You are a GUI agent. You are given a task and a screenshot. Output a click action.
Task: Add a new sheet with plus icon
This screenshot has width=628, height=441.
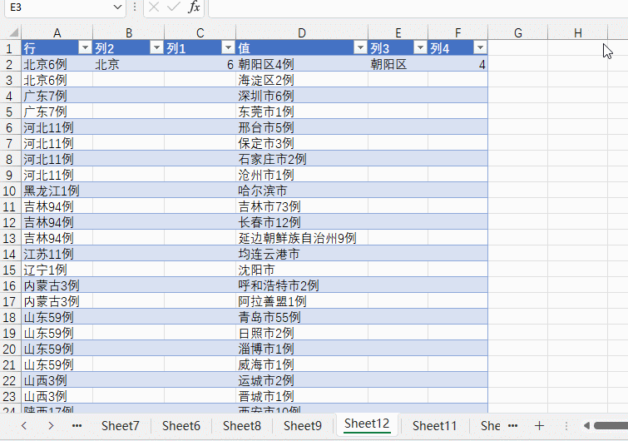coord(539,425)
